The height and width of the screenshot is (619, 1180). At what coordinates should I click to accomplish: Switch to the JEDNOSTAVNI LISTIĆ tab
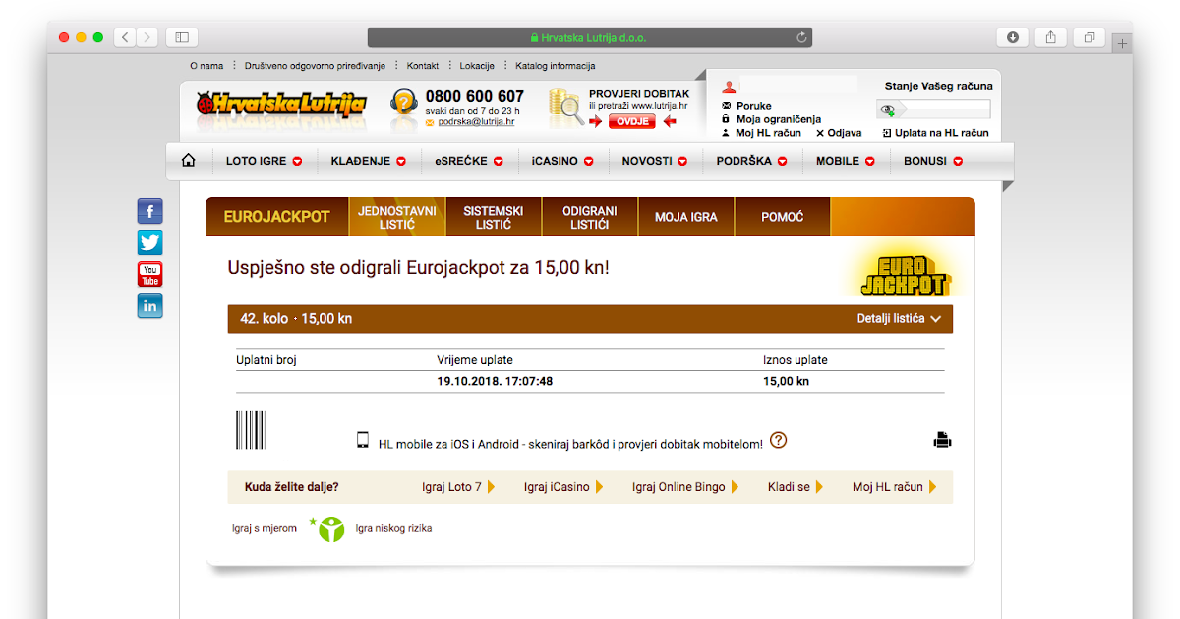tap(397, 217)
